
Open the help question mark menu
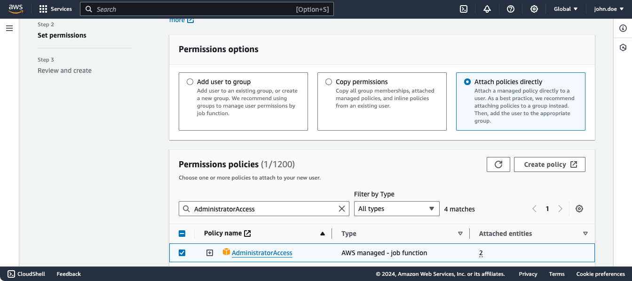click(x=511, y=9)
